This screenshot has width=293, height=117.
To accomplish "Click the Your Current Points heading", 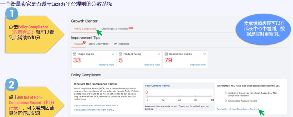I will click(x=157, y=86).
